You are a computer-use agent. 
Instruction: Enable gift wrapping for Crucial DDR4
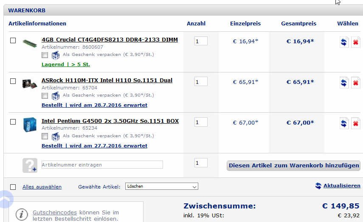point(45,55)
